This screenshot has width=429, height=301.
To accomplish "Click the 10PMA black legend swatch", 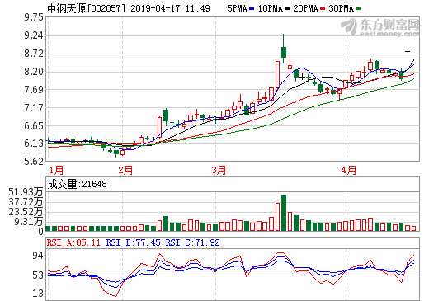I will coord(287,9).
